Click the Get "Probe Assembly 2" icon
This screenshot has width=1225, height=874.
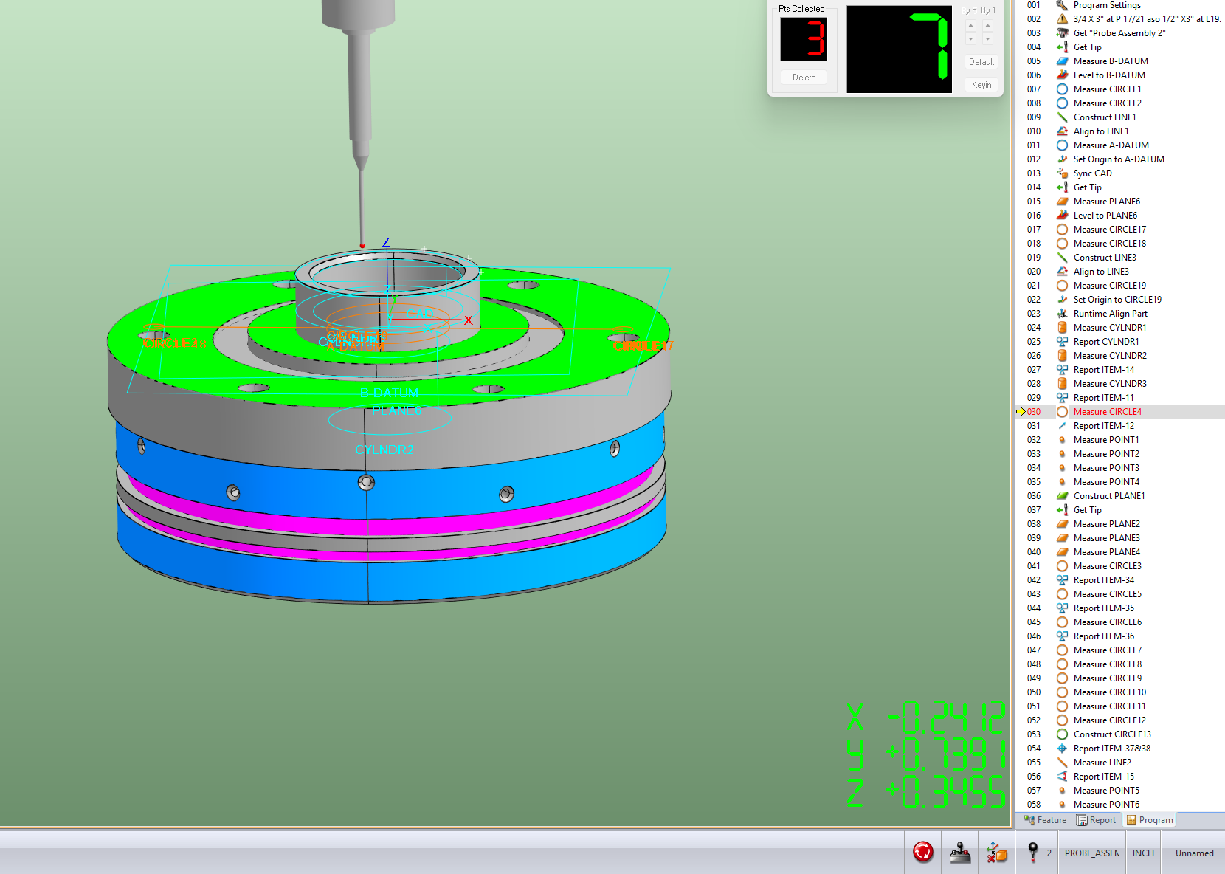pos(1062,33)
